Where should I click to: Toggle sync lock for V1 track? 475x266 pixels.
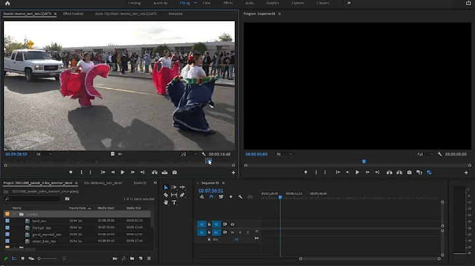[x=225, y=225]
